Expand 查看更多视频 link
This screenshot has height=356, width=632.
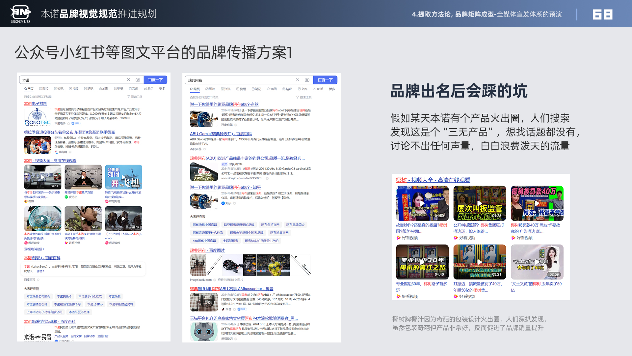tap(34, 249)
